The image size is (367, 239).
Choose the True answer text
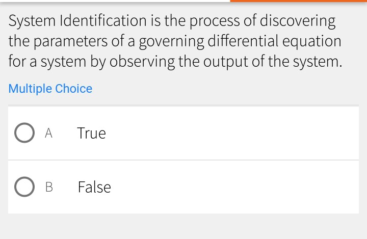coord(91,133)
